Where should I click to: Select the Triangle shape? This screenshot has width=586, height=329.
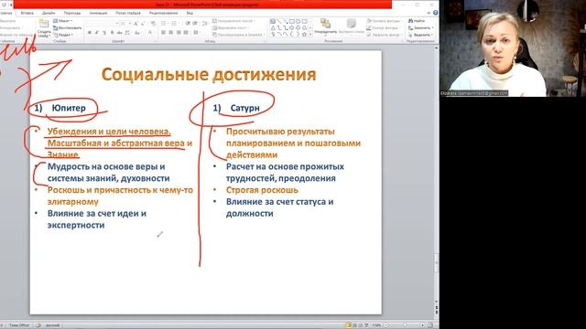click(x=273, y=28)
